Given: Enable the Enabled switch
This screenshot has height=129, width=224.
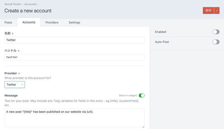Looking at the screenshot, I should click(x=216, y=32).
